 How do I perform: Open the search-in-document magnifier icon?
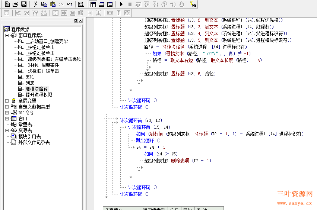coord(81,4)
